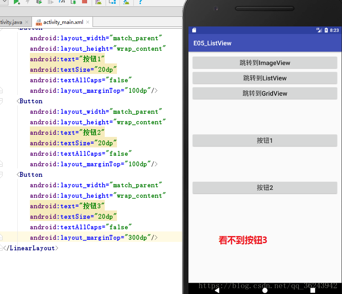The height and width of the screenshot is (294, 342).
Task: Open the Project Structure toolbar icon
Action: point(112,2)
